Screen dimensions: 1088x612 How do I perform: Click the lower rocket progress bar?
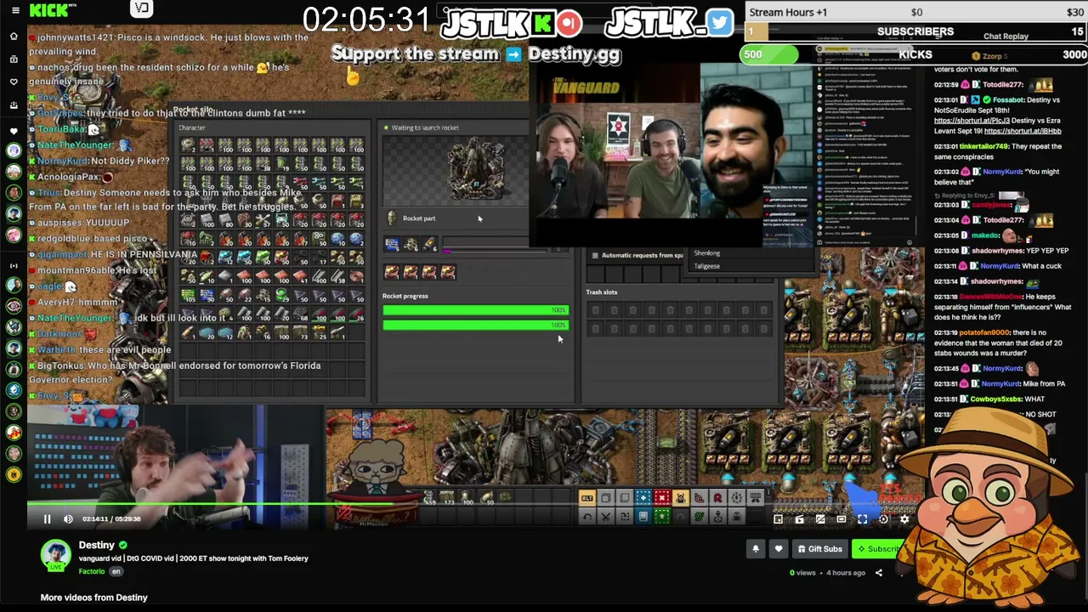pos(475,325)
